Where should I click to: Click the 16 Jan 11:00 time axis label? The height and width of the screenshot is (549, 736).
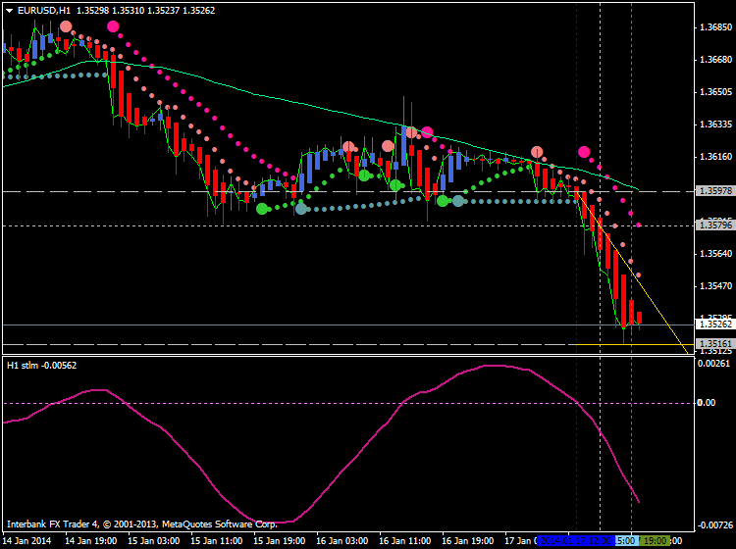click(403, 540)
